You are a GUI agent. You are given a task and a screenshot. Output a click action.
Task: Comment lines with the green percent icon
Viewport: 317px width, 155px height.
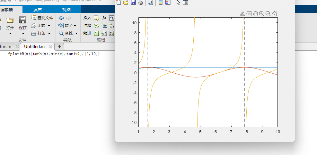(x=96, y=26)
